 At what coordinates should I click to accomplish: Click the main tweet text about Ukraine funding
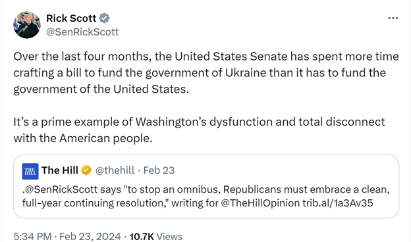pyautogui.click(x=206, y=73)
